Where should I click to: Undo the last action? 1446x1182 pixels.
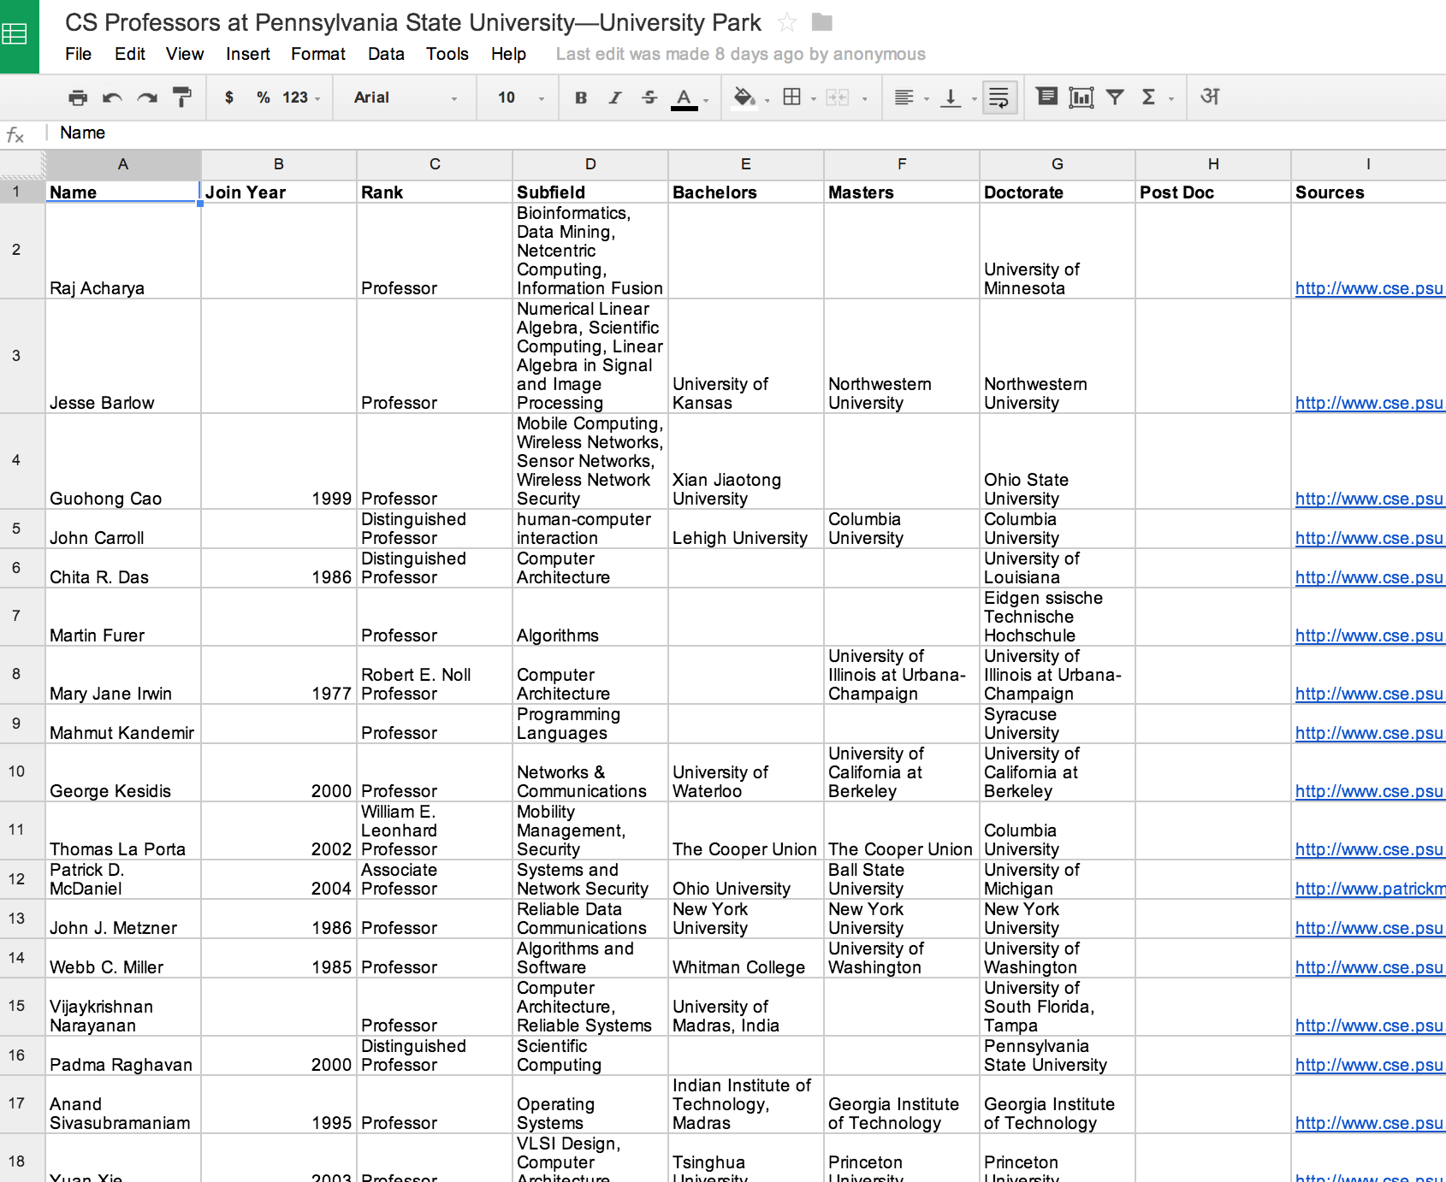pyautogui.click(x=112, y=98)
